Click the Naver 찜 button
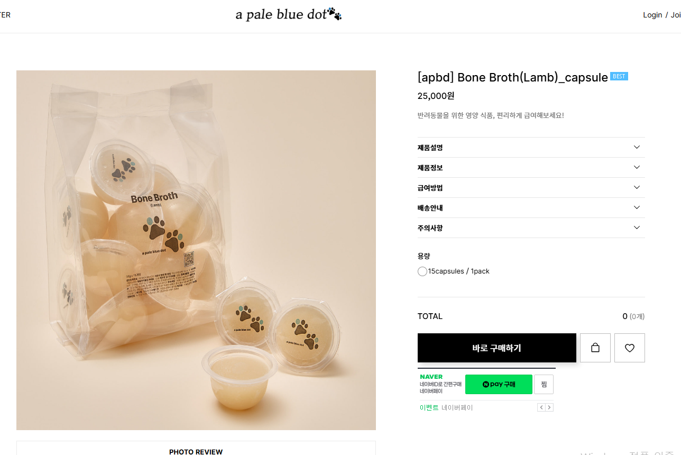Screen dimensions: 681x455 pyautogui.click(x=544, y=384)
